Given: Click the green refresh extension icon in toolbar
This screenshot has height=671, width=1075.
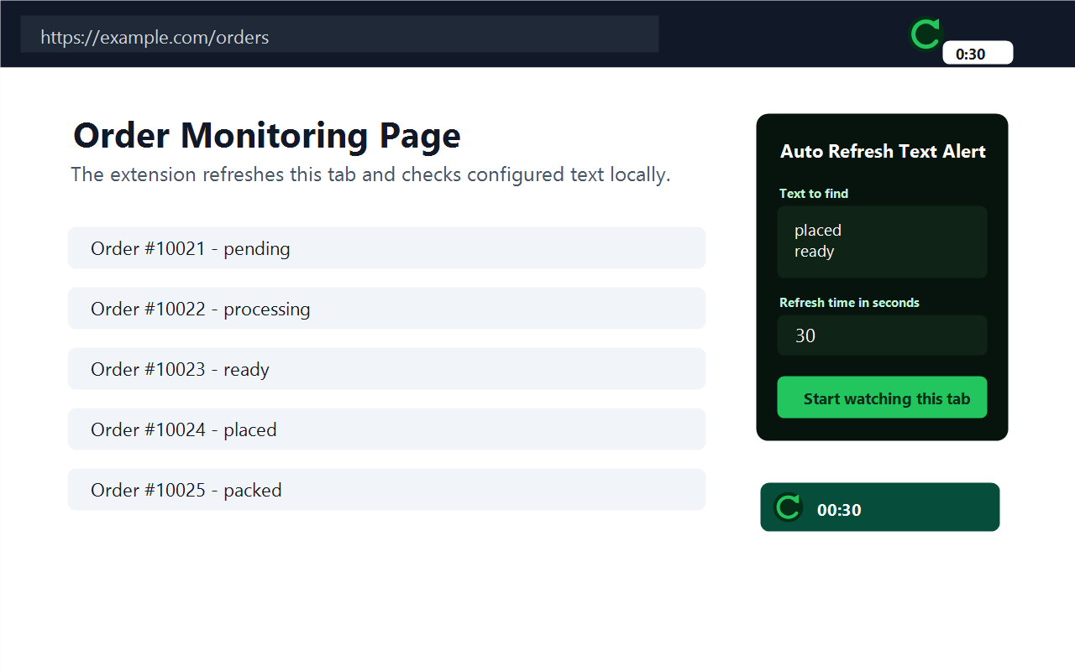Looking at the screenshot, I should tap(926, 34).
